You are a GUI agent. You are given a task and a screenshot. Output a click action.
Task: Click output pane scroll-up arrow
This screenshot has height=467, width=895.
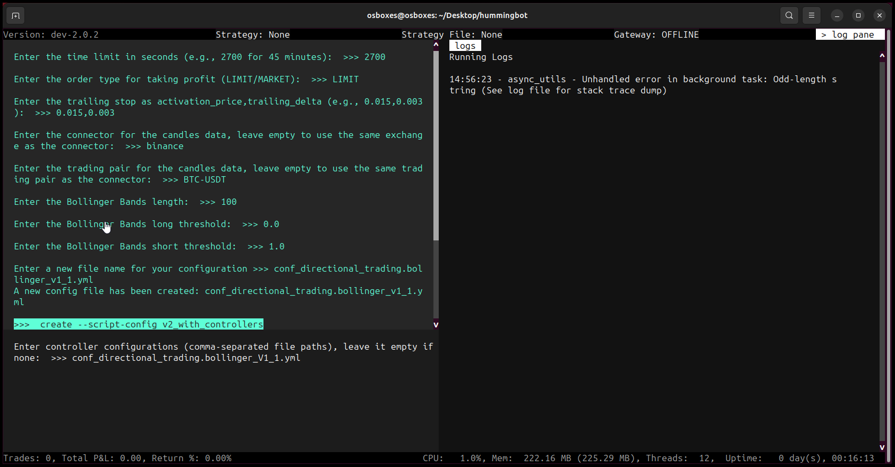436,45
